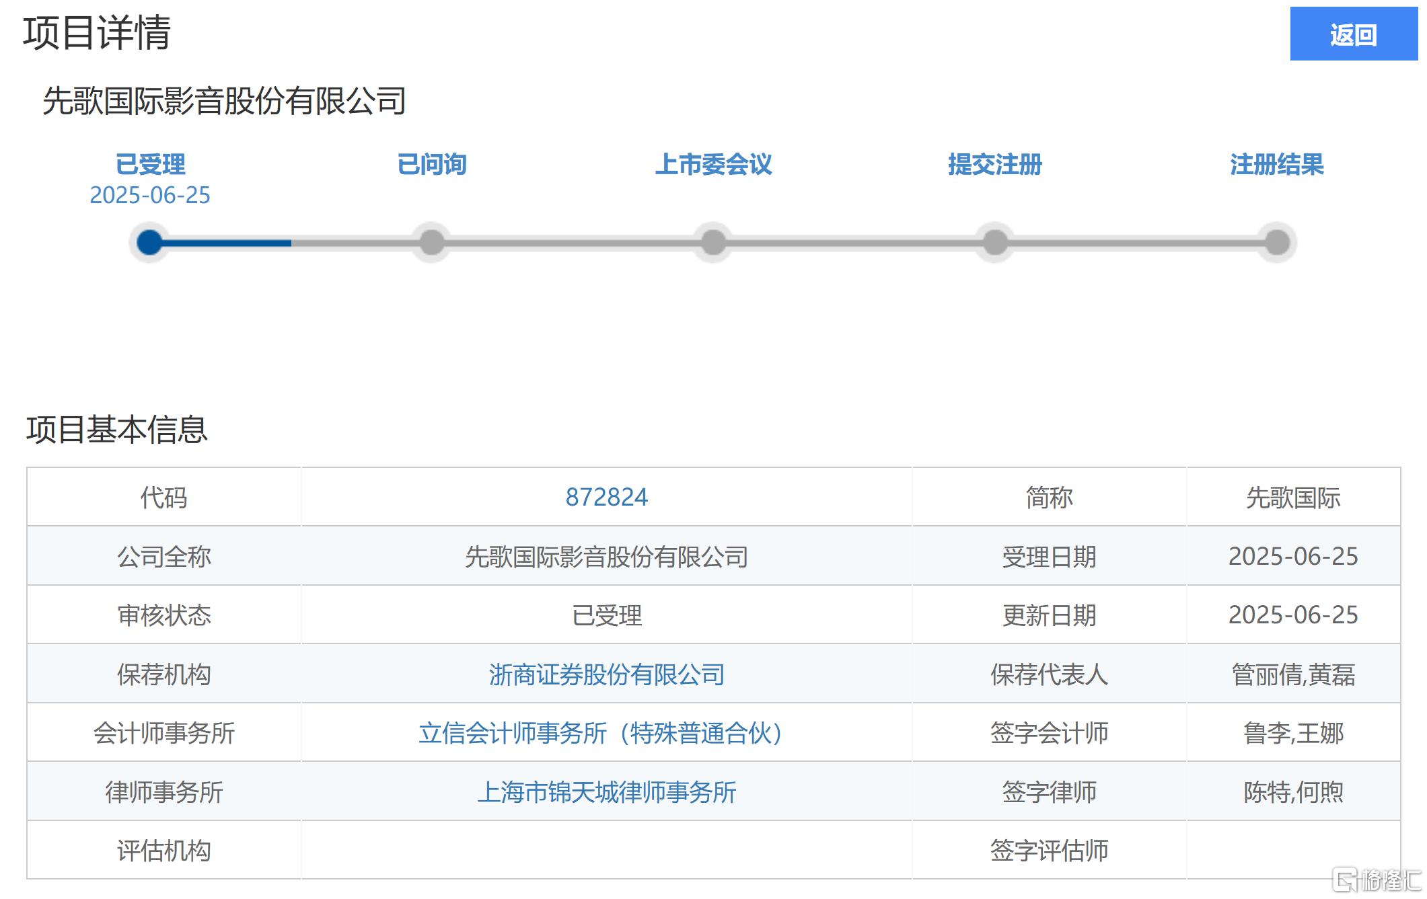Click the 受理日期 label cell
Image resolution: width=1427 pixels, height=899 pixels.
[x=1049, y=557]
